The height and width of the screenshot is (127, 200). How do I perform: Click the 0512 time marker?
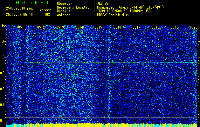point(41,27)
